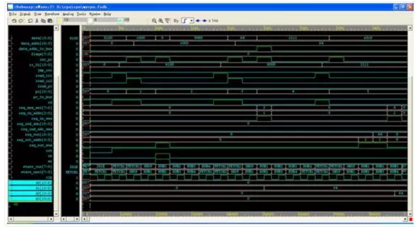Click the undo icon in toolbar
The height and width of the screenshot is (229, 415).
pyautogui.click(x=15, y=19)
